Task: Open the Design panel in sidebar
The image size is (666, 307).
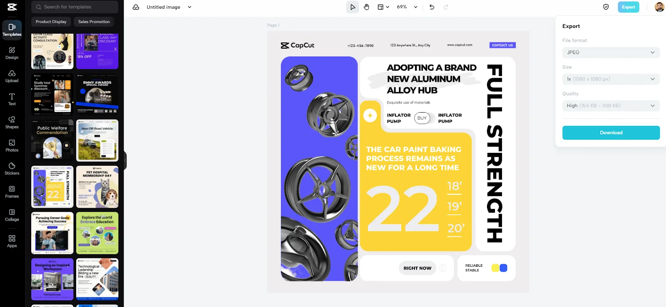Action: (12, 53)
